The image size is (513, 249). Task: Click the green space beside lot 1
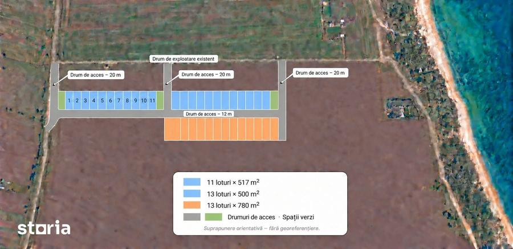tap(62, 100)
